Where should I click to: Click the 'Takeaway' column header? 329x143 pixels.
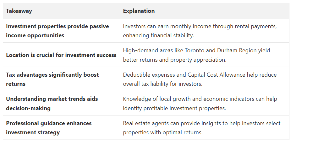[x=19, y=11]
